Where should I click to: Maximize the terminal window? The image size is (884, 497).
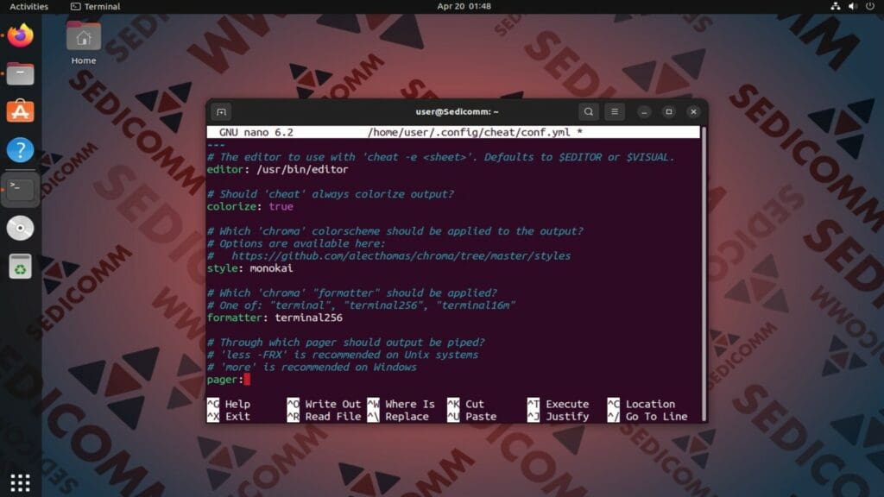click(669, 111)
